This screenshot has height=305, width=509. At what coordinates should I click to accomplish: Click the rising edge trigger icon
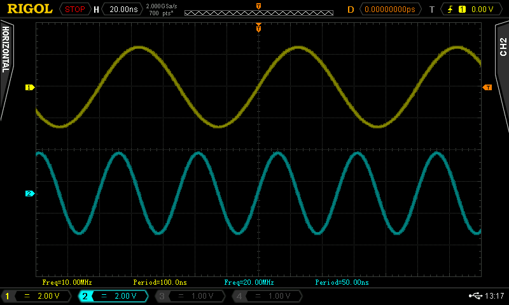click(x=450, y=10)
